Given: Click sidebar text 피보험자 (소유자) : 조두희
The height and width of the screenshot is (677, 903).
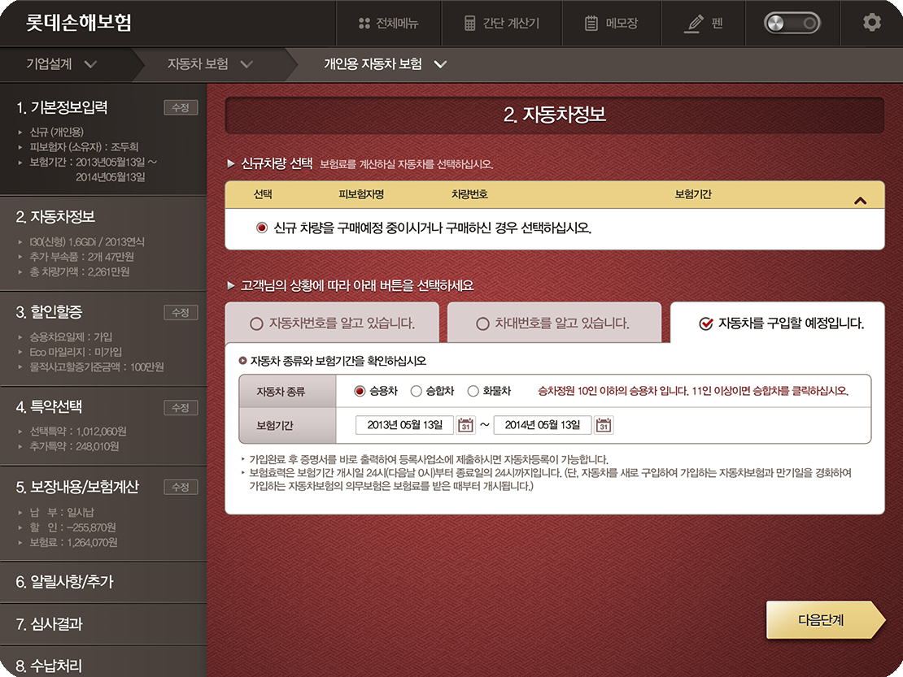Looking at the screenshot, I should (84, 147).
